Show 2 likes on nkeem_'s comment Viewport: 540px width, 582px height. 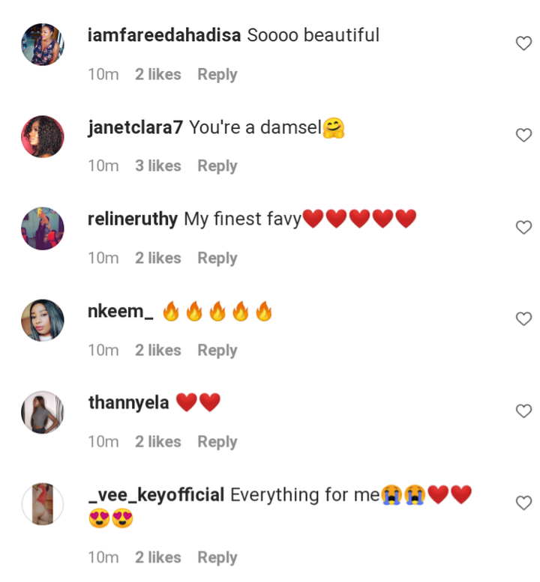tap(158, 350)
